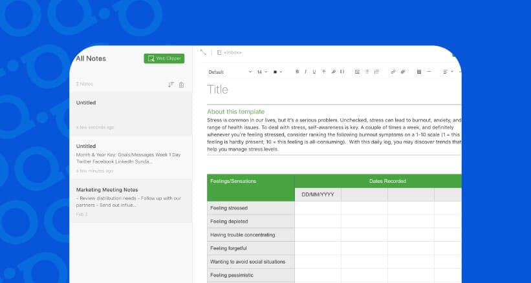
Task: Insert a table using the table icon
Action: pos(419,72)
